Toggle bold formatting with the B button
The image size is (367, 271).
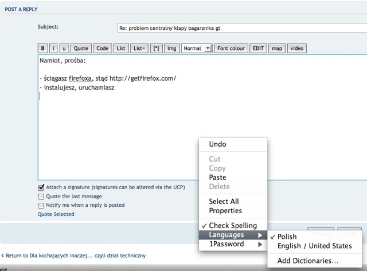42,49
